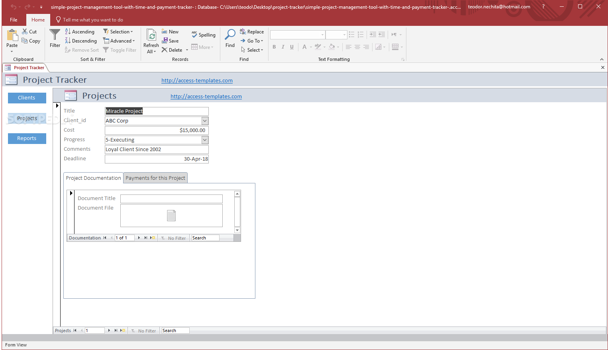Open the Filter funnel tool

[55, 38]
